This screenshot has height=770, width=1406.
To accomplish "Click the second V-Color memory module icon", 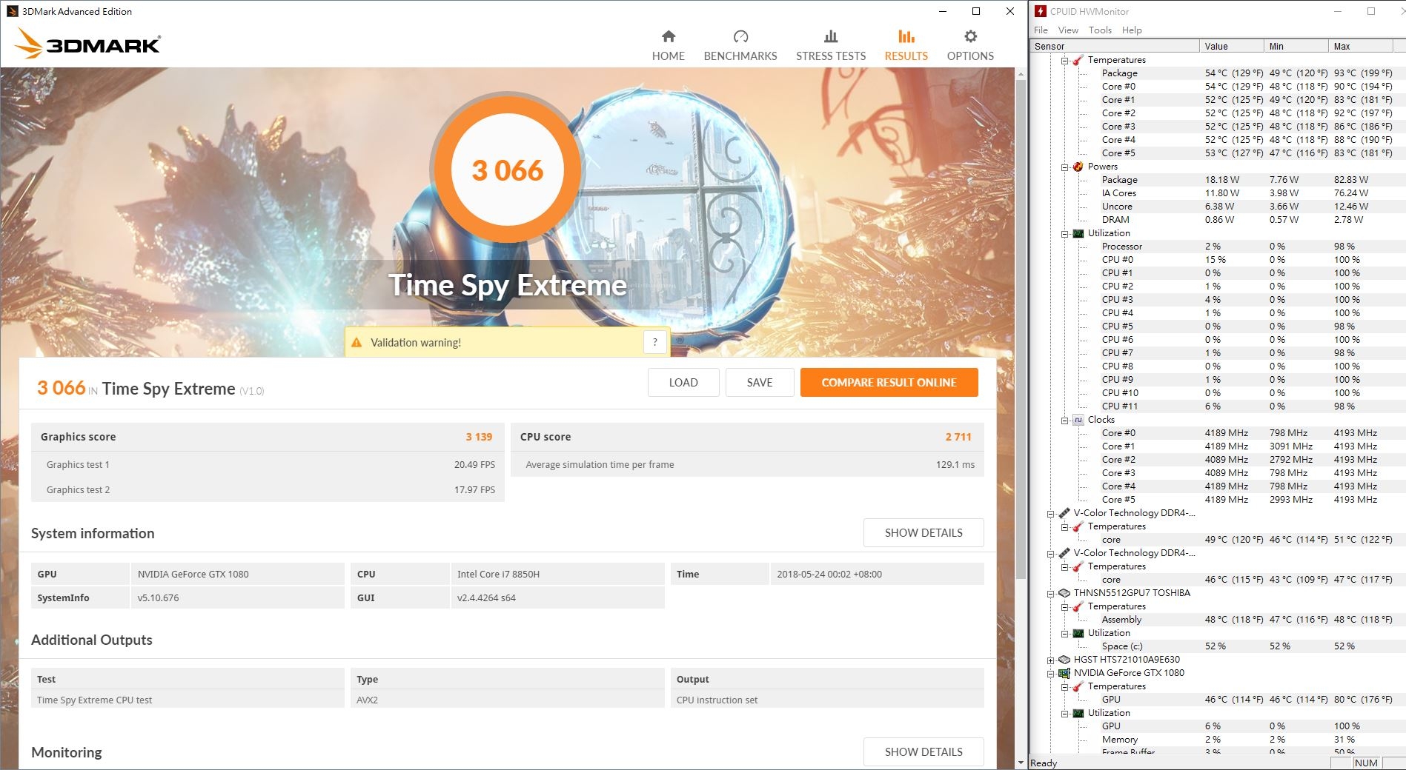I will click(1064, 553).
